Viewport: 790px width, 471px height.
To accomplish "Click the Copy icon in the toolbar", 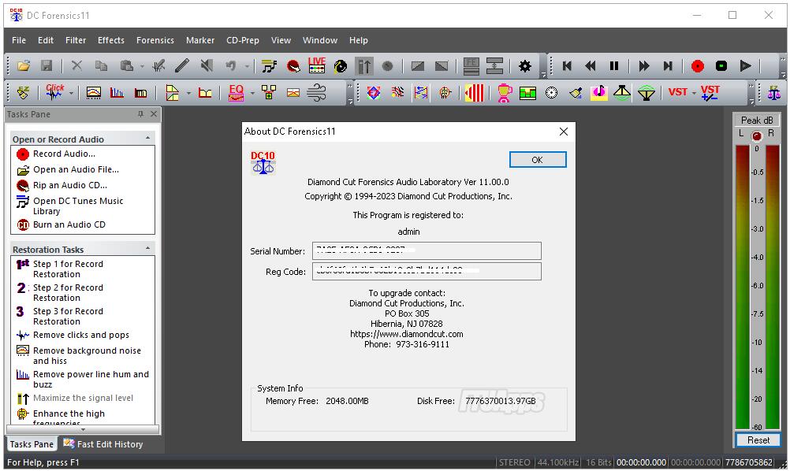I will [x=101, y=66].
